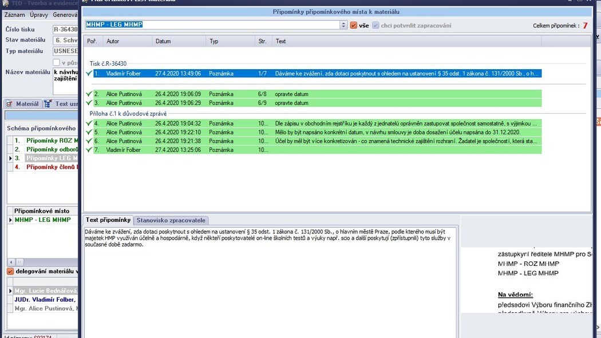
Task: Click the TED application title bar icon
Action: (6, 2)
